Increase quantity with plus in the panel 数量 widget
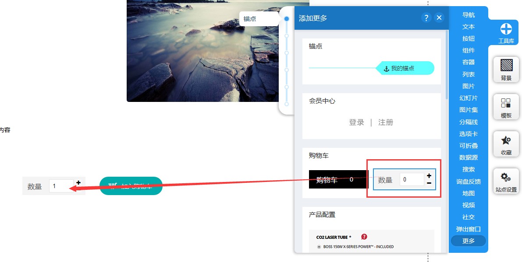This screenshot has height=262, width=522. coord(429,176)
